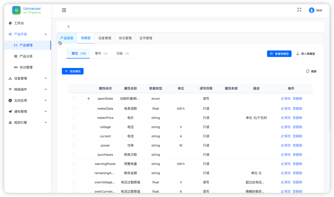334x197 pixels.
Task: Delete the meterData property
Action: (x=298, y=109)
